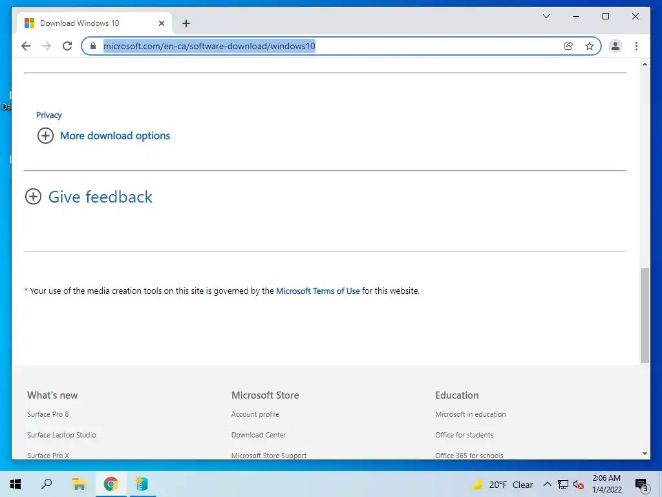Open Office for students footer link

tap(464, 435)
